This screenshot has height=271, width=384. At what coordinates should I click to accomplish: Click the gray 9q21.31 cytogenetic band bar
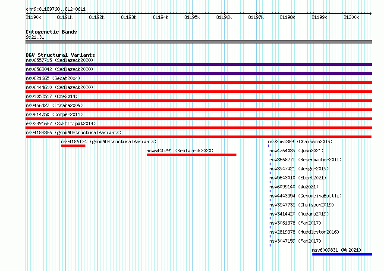(198, 42)
